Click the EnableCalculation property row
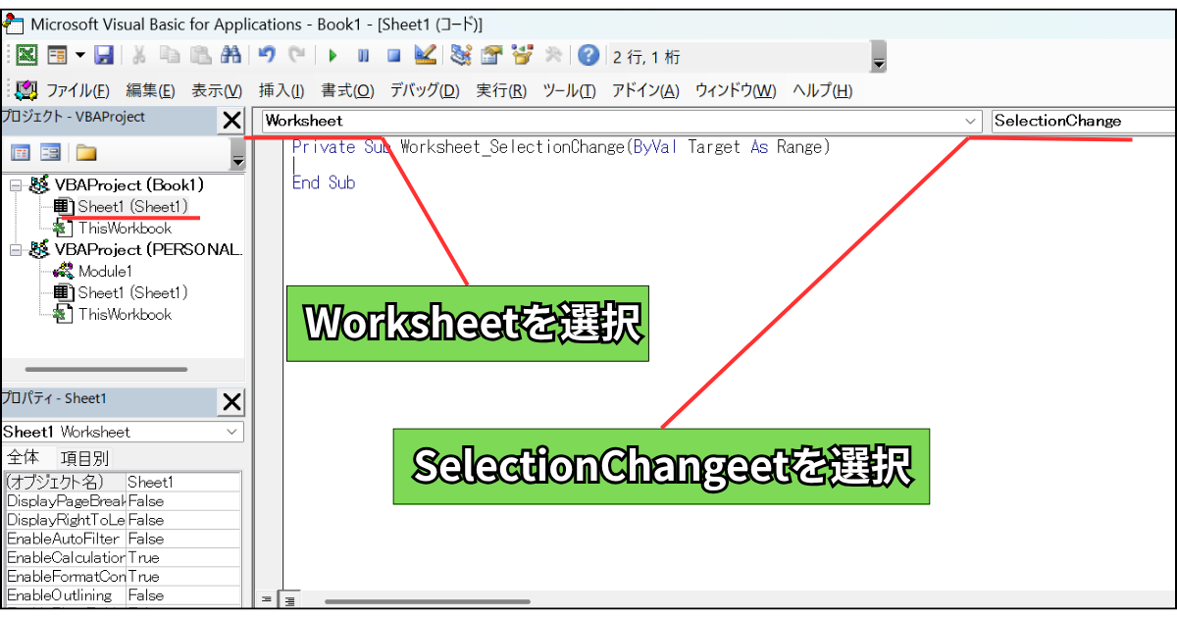This screenshot has width=1177, height=618. pyautogui.click(x=122, y=557)
